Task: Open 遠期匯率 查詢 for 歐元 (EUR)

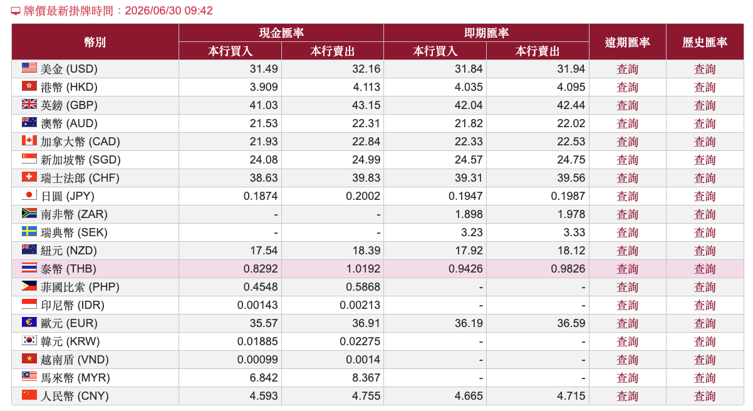Action: [x=627, y=323]
